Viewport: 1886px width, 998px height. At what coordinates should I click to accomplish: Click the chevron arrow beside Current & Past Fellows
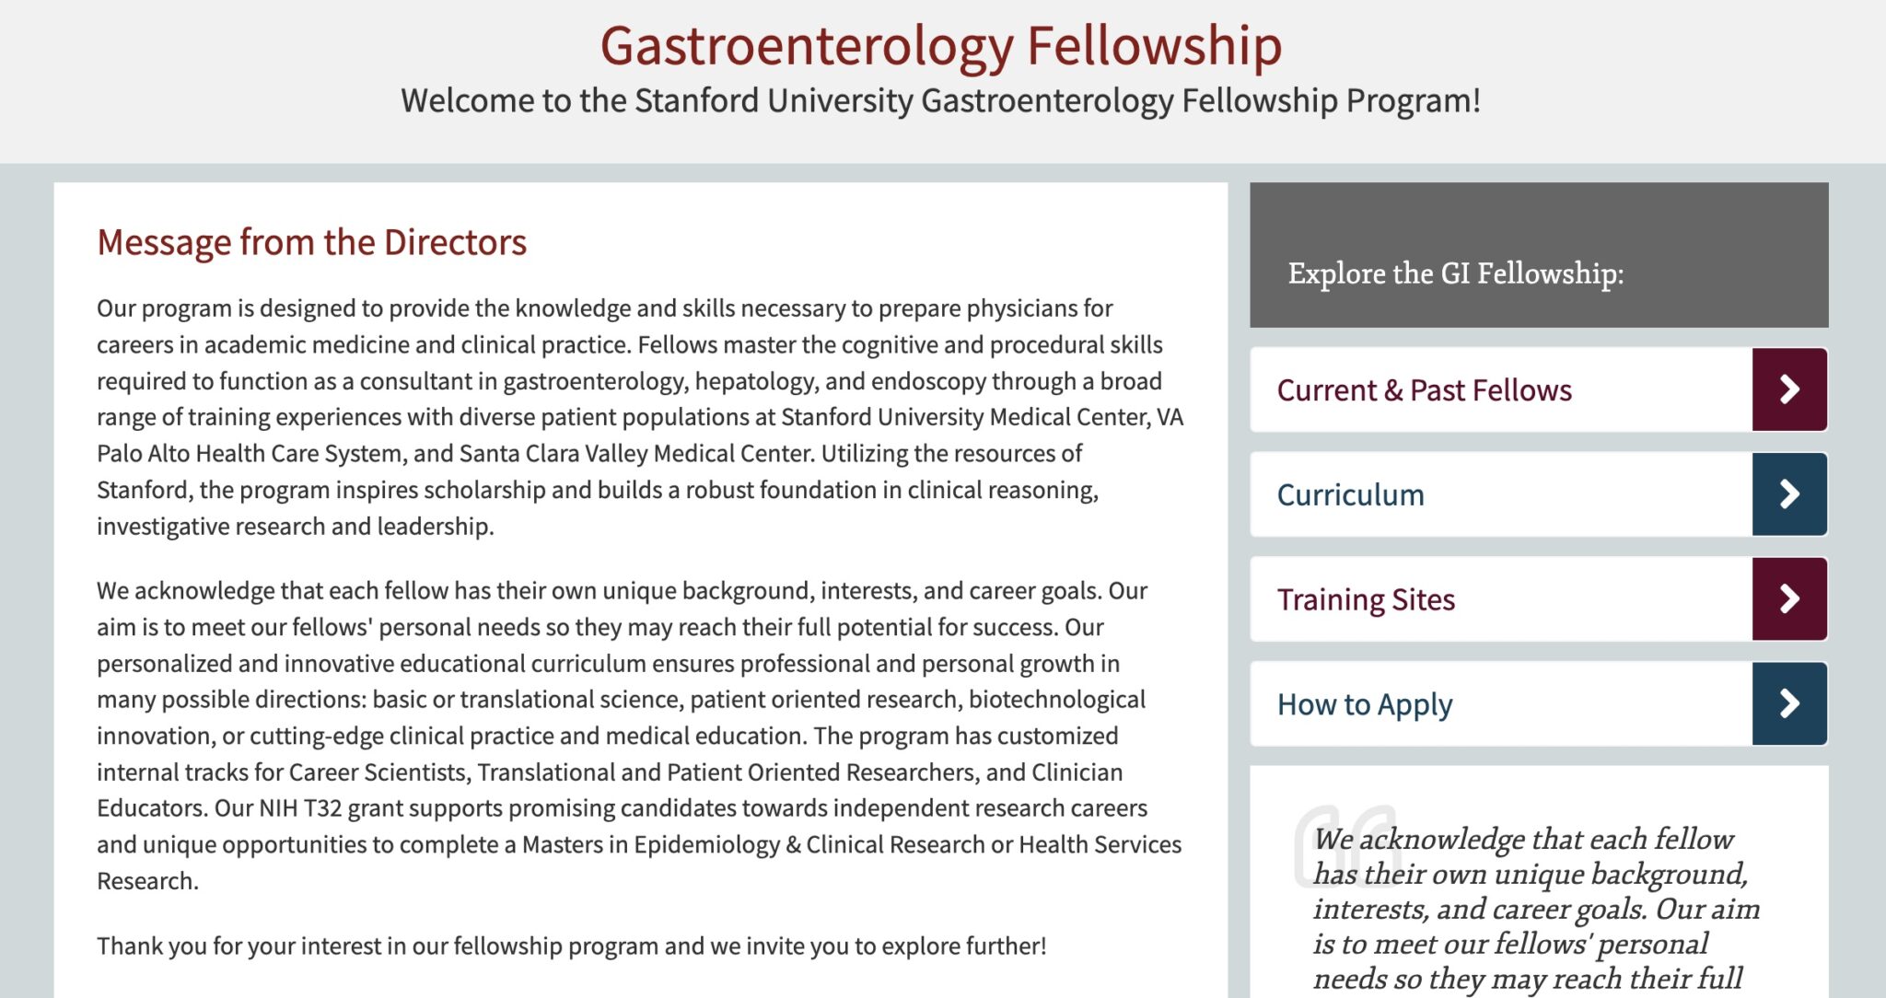tap(1787, 389)
